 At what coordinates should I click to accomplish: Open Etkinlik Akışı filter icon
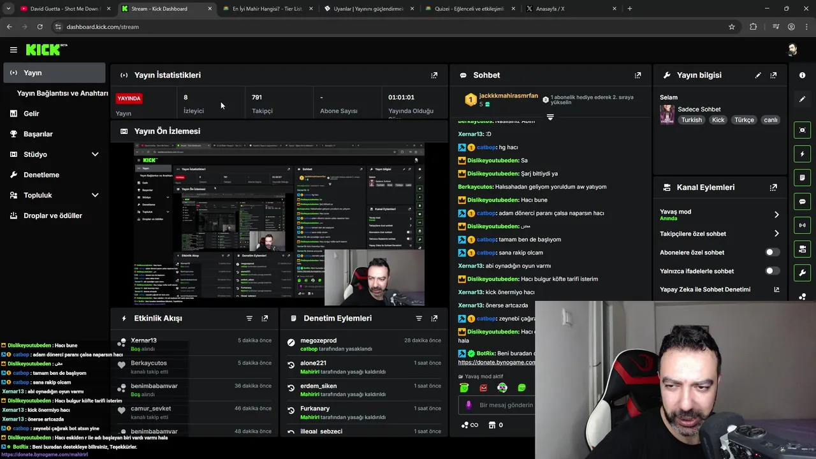(249, 318)
